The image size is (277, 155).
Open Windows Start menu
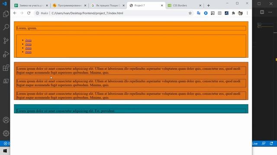coord(5,151)
